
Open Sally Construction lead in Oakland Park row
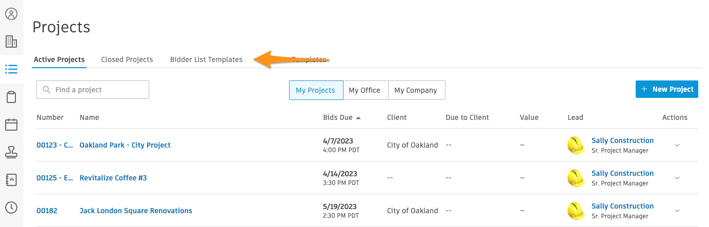(622, 140)
